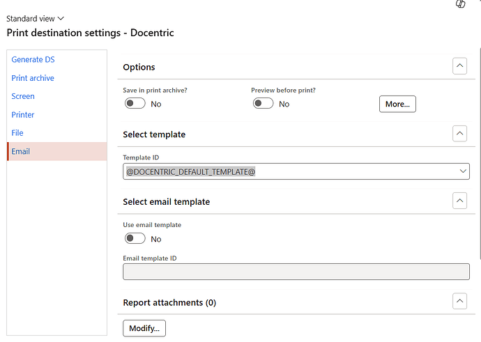Click the More... button
This screenshot has height=342, width=481.
click(397, 104)
